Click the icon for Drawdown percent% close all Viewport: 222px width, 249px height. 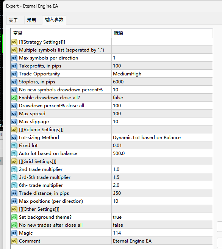pos(14,106)
